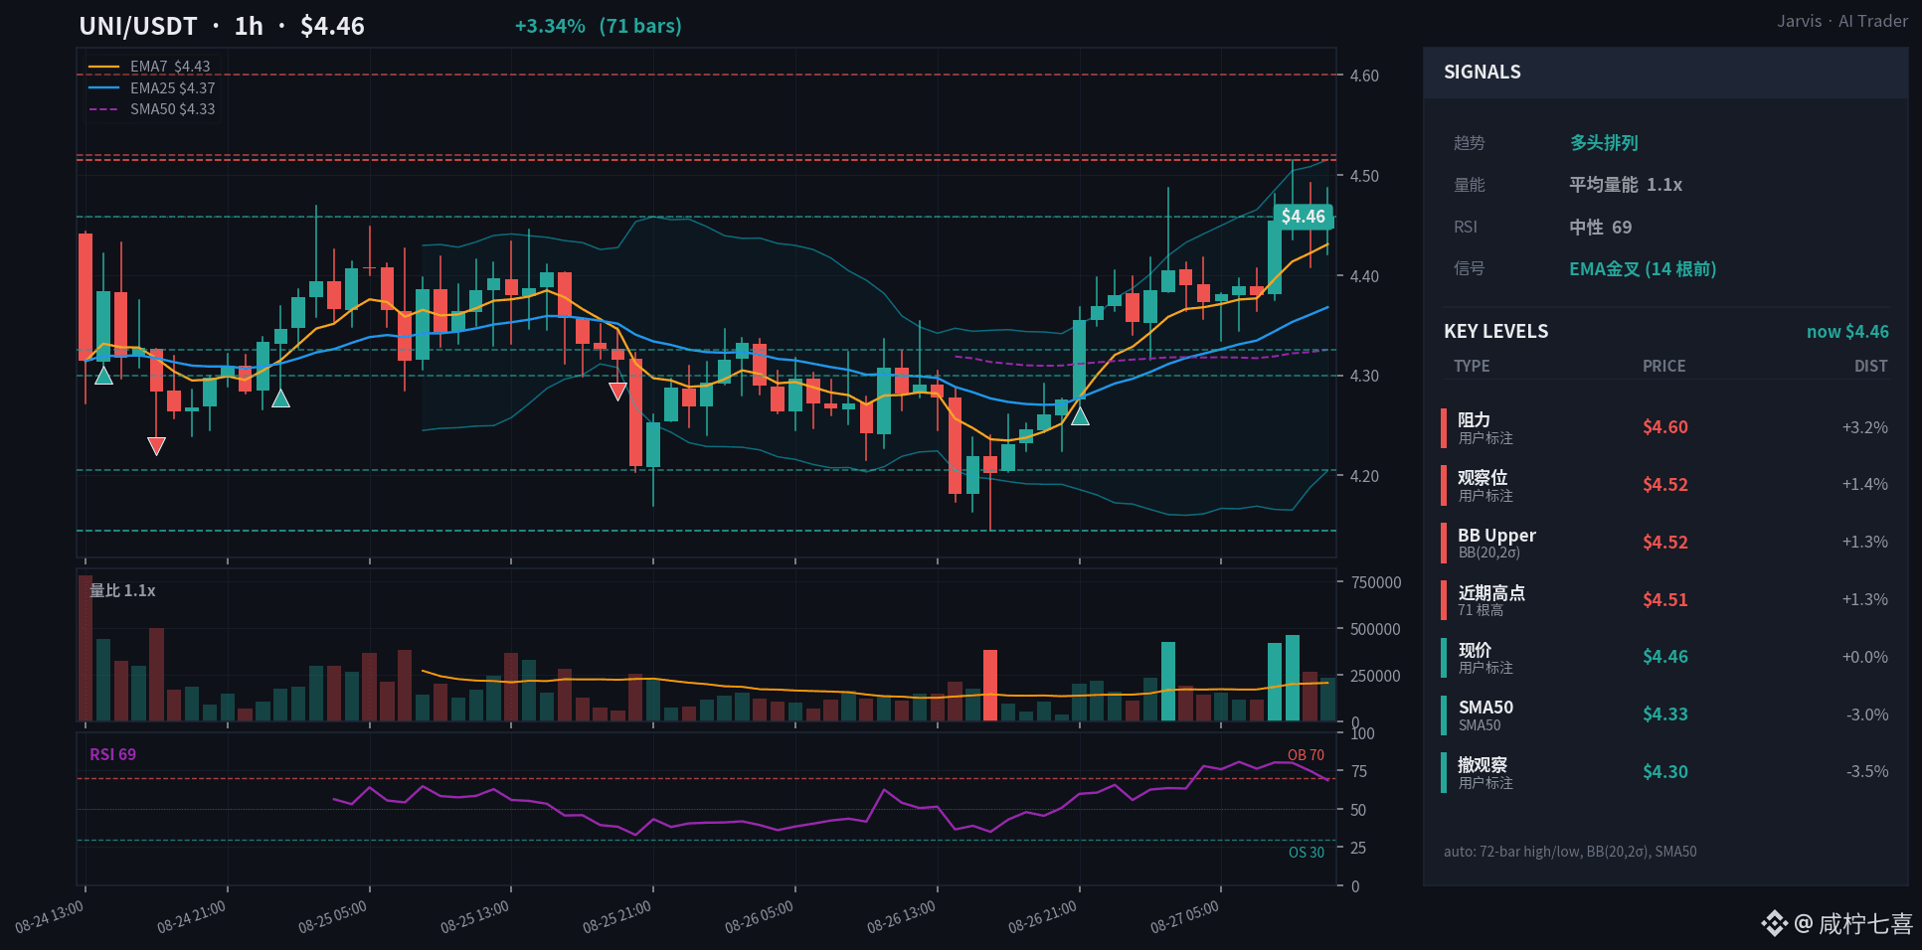
Task: Click the $4.33 price in SMA50 key level row
Action: point(1665,714)
